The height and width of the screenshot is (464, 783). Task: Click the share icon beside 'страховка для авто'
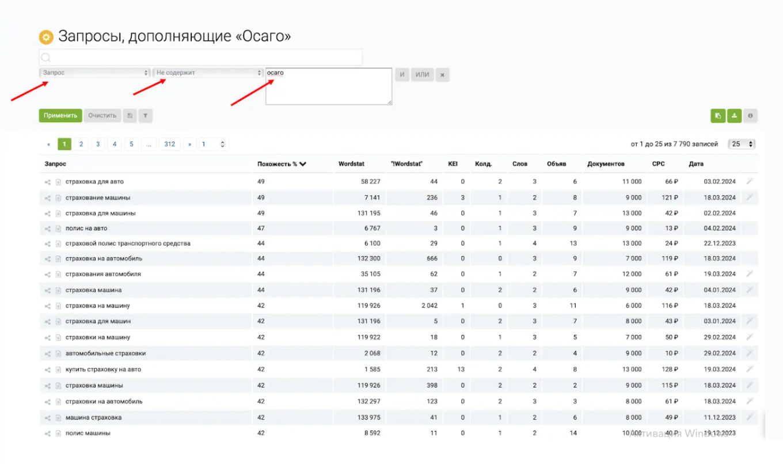[x=48, y=182]
